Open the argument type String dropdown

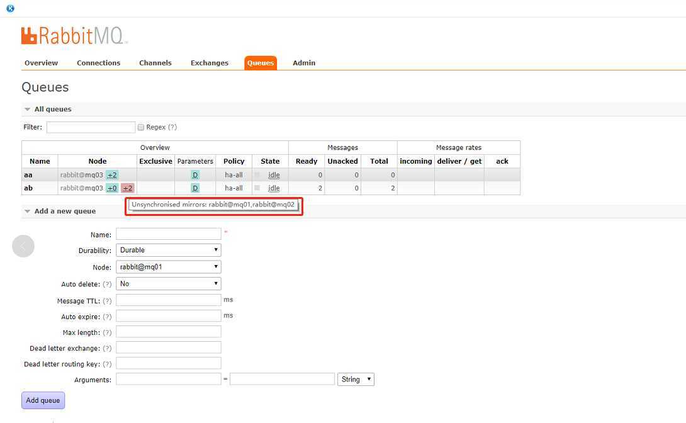[356, 380]
